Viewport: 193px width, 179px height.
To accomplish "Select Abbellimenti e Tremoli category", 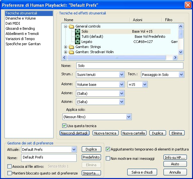I will 29,34.
